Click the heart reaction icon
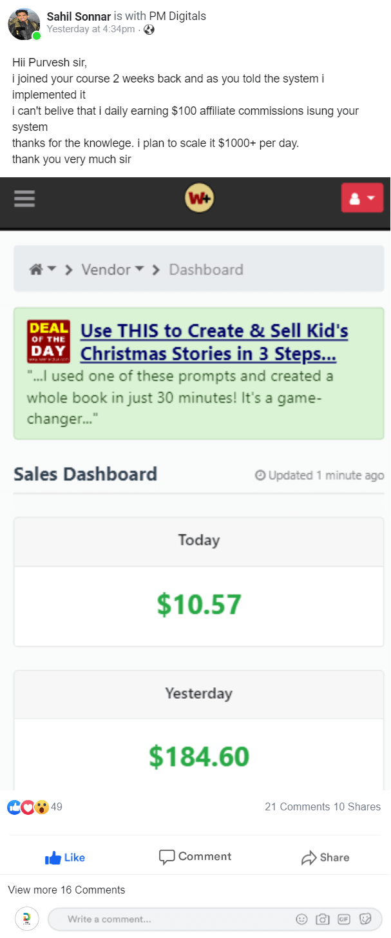This screenshot has width=391, height=938. (x=28, y=806)
